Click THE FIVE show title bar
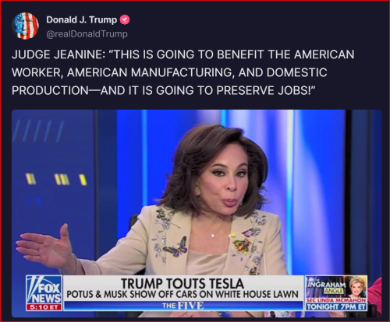The image size is (390, 322). [x=183, y=306]
